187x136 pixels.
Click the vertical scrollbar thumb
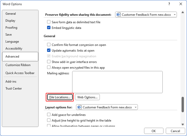(x=183, y=105)
